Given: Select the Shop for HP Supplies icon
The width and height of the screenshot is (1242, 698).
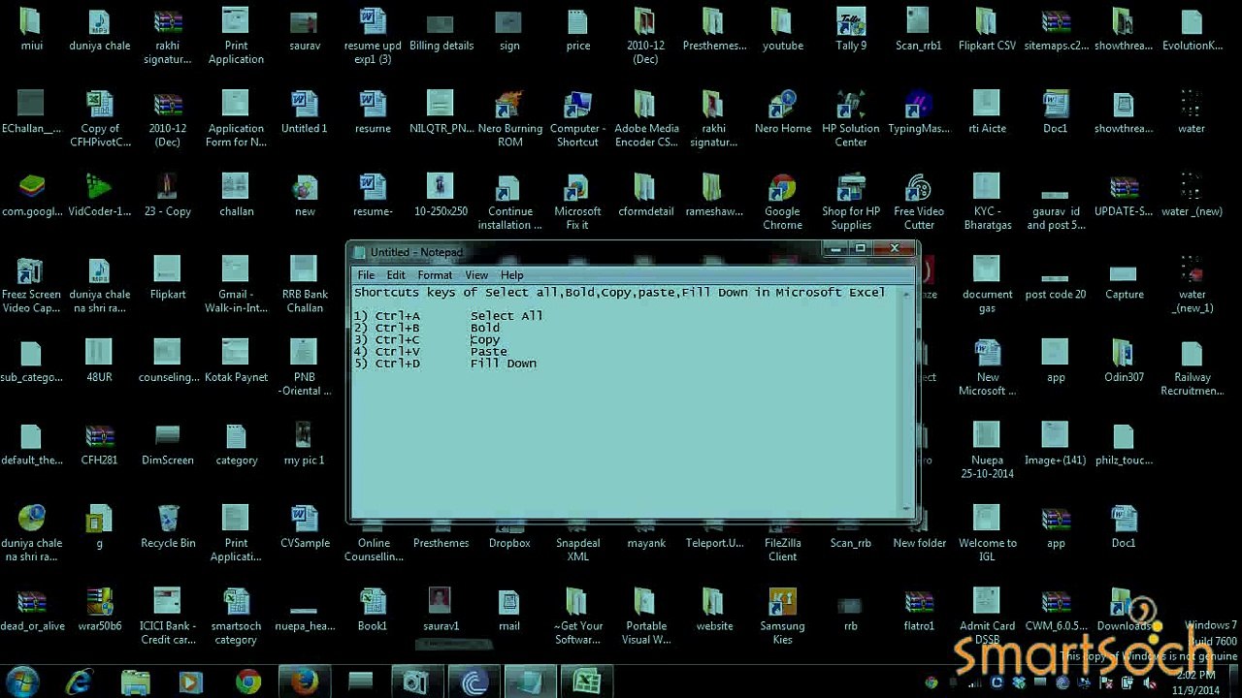Looking at the screenshot, I should click(851, 202).
